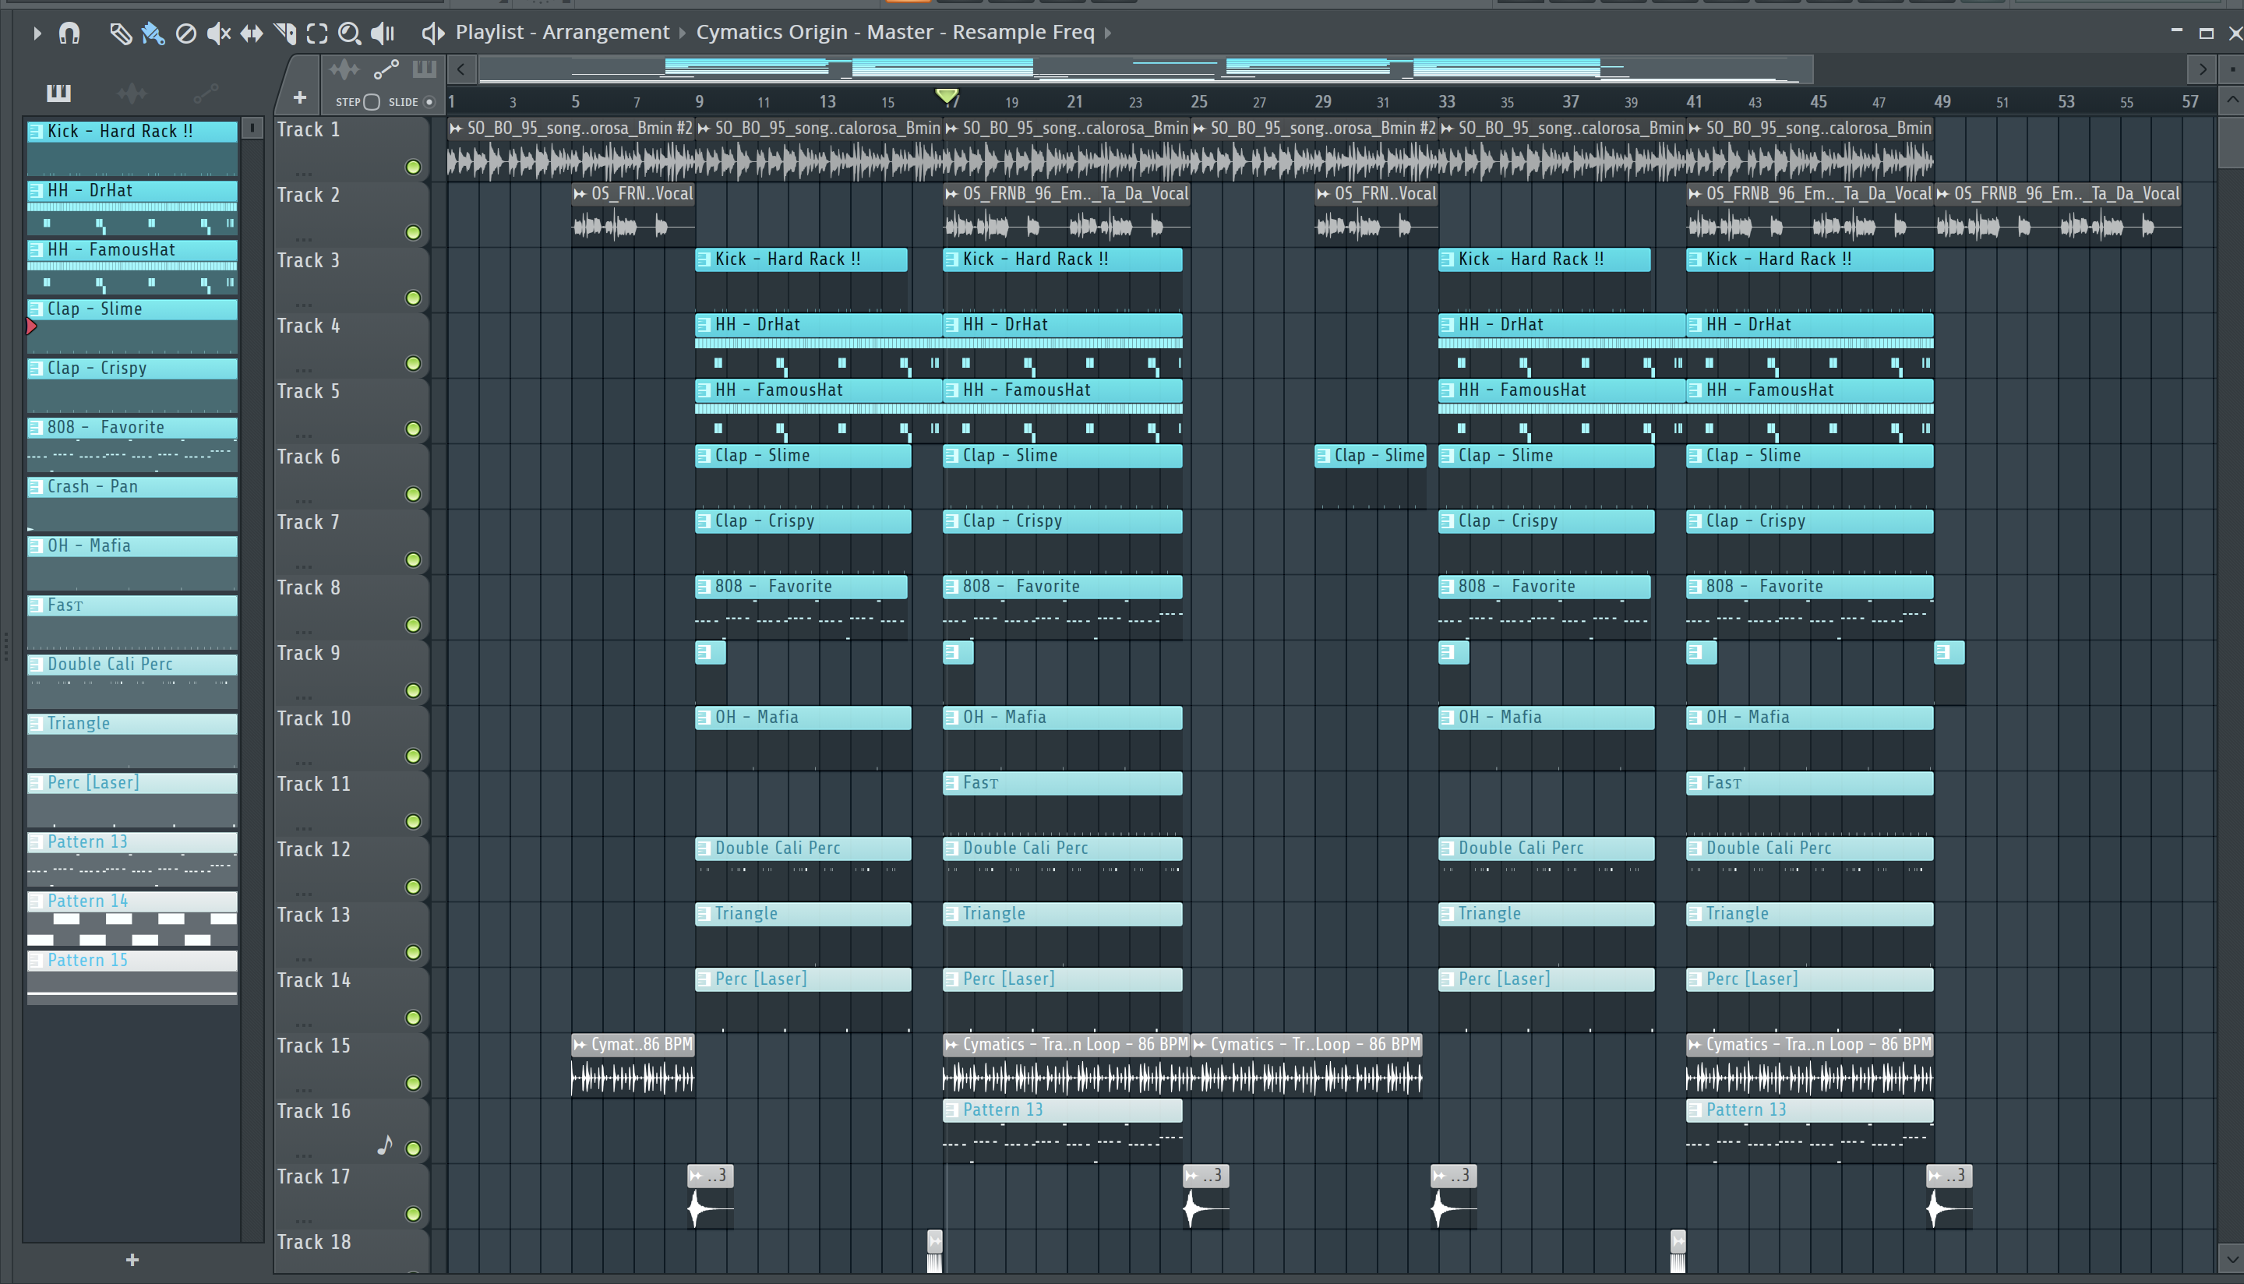Mute Track 9 with its green LED
The width and height of the screenshot is (2244, 1284).
[413, 690]
